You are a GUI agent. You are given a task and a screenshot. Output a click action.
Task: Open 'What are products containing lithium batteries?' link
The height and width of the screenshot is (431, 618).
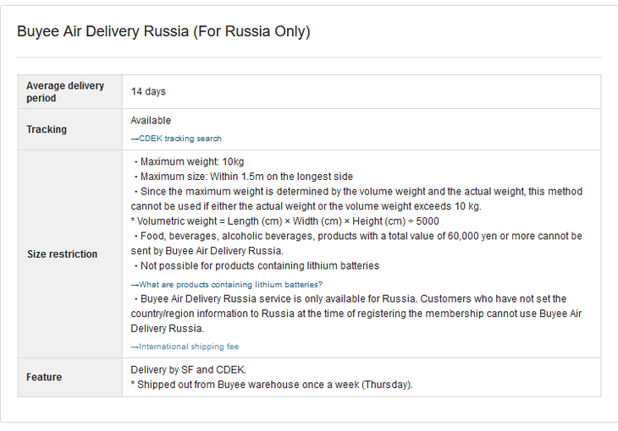tap(227, 285)
